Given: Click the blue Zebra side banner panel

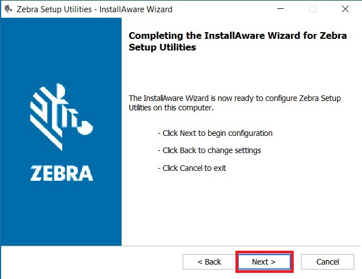Looking at the screenshot, I should 61,131.
